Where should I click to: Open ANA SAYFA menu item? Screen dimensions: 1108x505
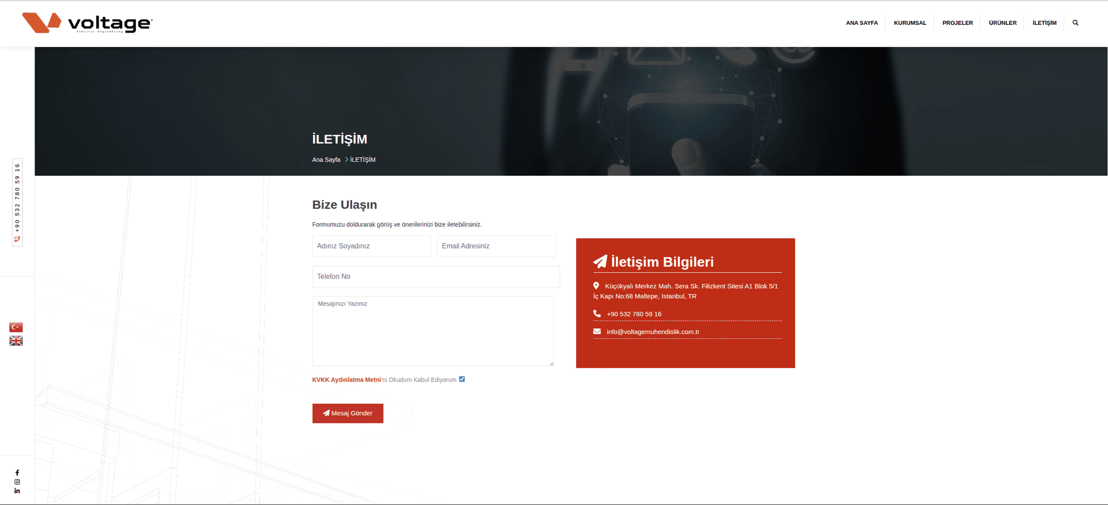point(862,23)
